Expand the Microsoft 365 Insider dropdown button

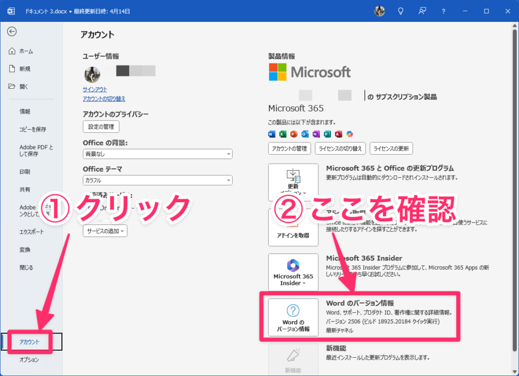(293, 273)
